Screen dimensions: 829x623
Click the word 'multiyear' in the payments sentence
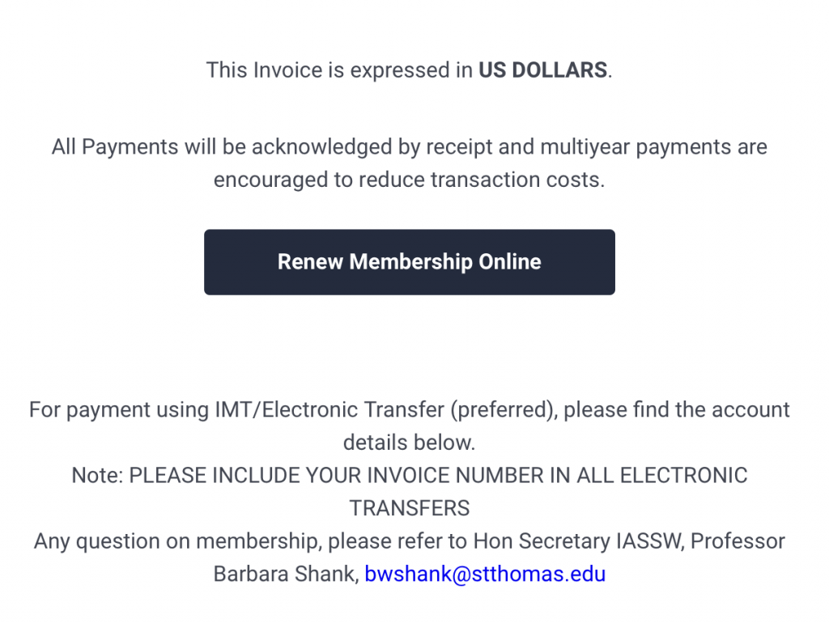click(x=585, y=147)
